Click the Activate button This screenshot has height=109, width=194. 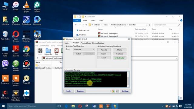click(104, 50)
